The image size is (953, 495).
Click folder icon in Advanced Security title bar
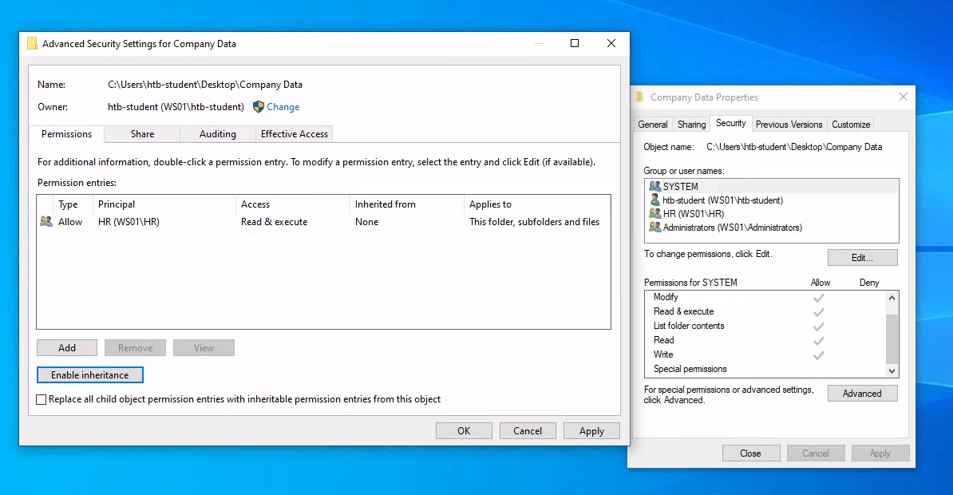pos(32,44)
